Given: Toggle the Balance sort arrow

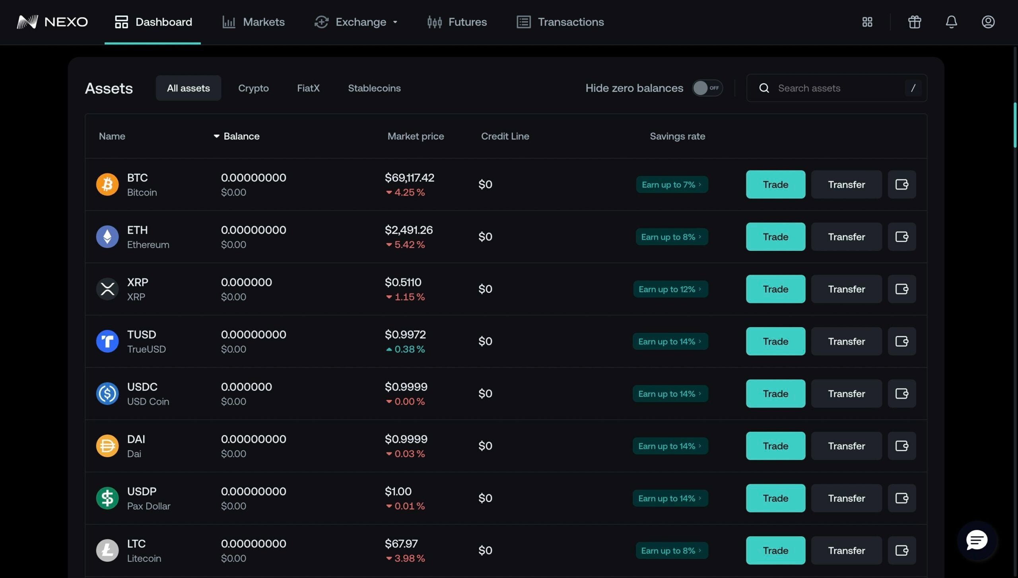Looking at the screenshot, I should tap(216, 136).
